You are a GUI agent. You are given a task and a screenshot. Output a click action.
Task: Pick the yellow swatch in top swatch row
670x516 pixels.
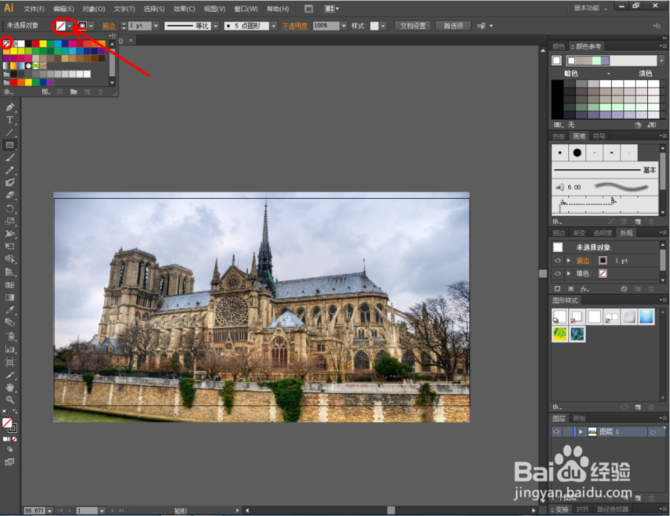click(x=43, y=44)
